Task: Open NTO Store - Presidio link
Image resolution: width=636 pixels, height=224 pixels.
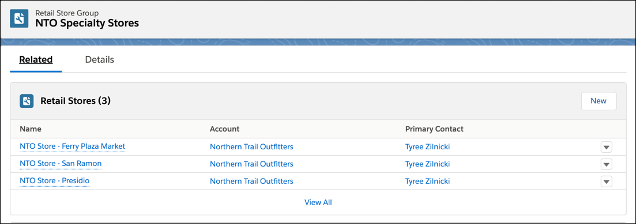Action: click(54, 181)
